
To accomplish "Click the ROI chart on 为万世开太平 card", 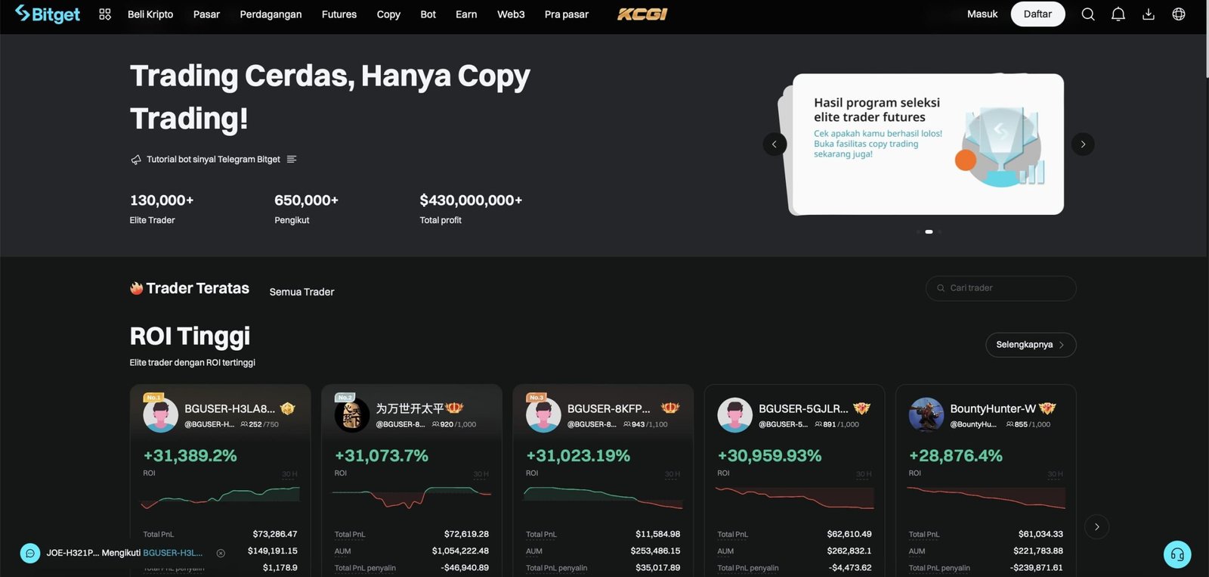I will [x=412, y=498].
